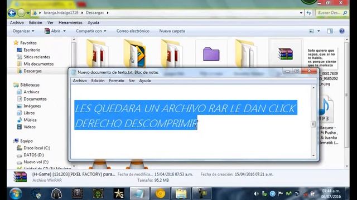Go back with Explorer's back arrow
The height and width of the screenshot is (200, 357).
tap(12, 13)
